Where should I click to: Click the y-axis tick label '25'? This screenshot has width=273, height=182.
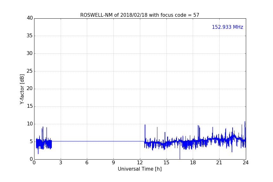(30, 71)
